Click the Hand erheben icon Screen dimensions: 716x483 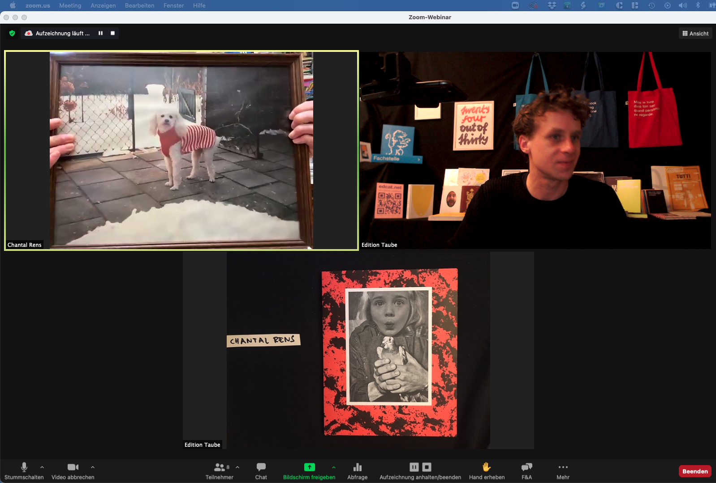[x=487, y=467]
